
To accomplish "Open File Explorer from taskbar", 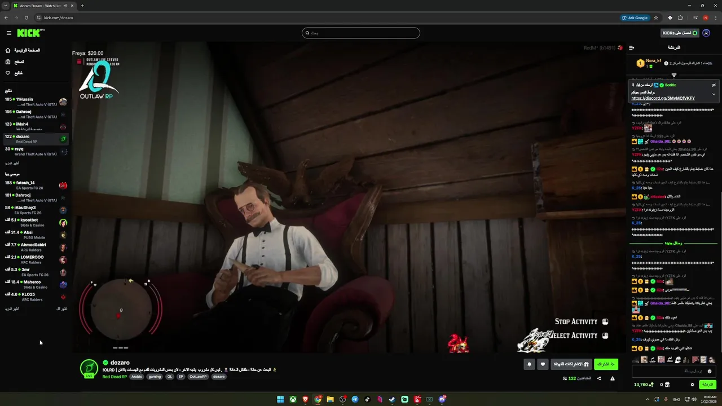I will tap(330, 399).
